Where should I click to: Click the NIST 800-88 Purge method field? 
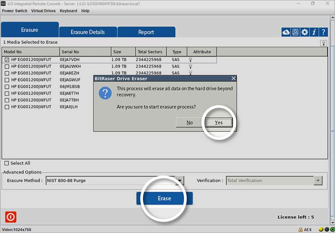click(111, 180)
